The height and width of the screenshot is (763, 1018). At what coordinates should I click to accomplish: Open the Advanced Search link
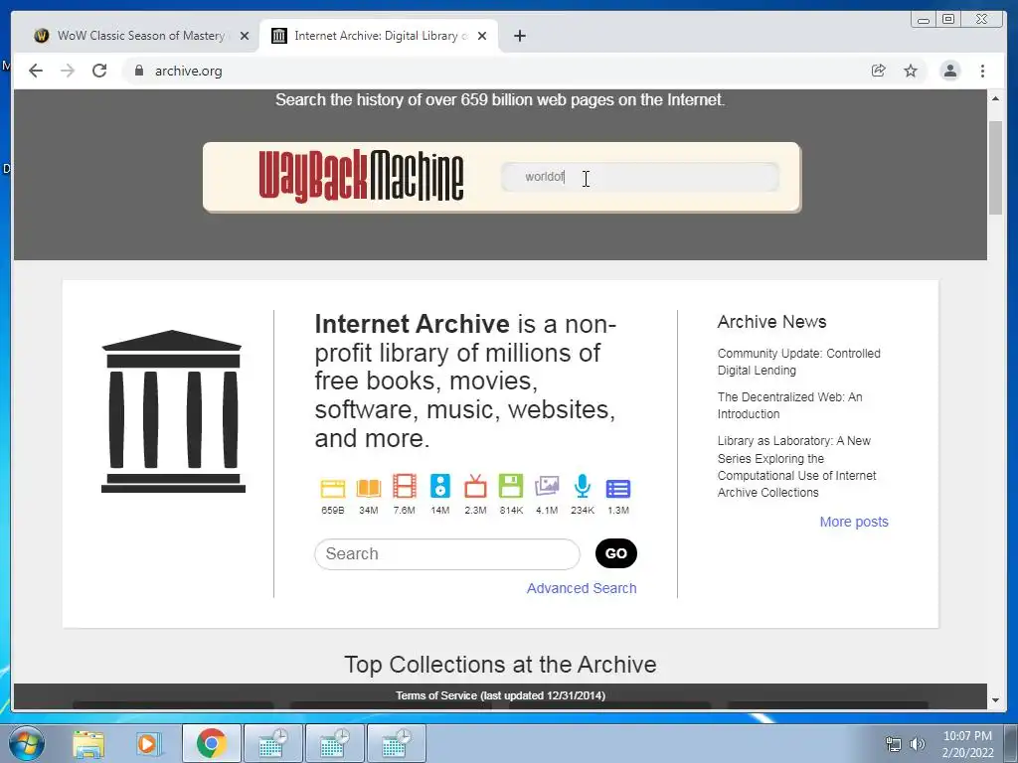click(x=582, y=588)
